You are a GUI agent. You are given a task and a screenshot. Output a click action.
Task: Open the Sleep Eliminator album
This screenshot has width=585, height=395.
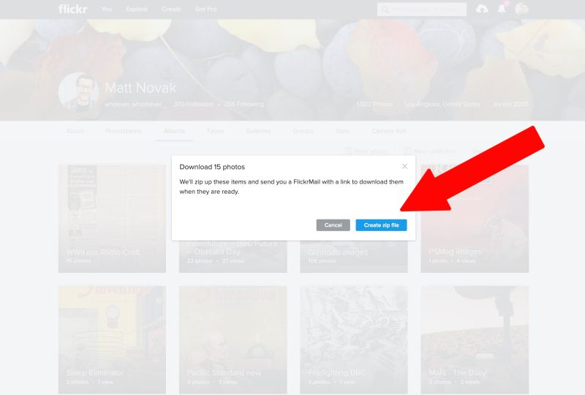click(x=112, y=339)
